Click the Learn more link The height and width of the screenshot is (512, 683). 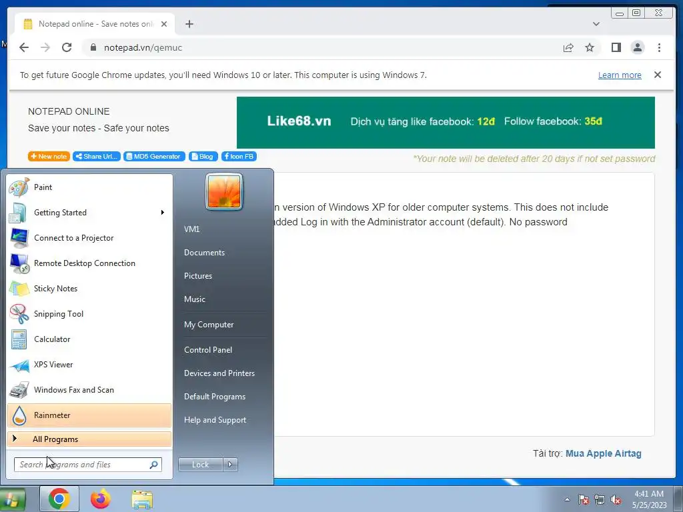coord(620,75)
